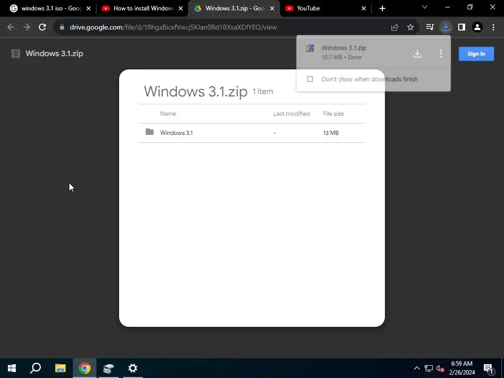The image size is (504, 378).
Task: Click the forward navigation arrow
Action: pyautogui.click(x=27, y=28)
